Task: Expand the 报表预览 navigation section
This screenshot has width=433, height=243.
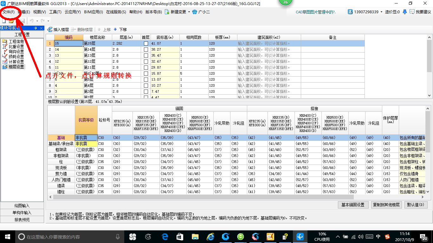Action: pos(22,220)
